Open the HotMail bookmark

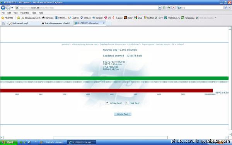tap(149, 18)
